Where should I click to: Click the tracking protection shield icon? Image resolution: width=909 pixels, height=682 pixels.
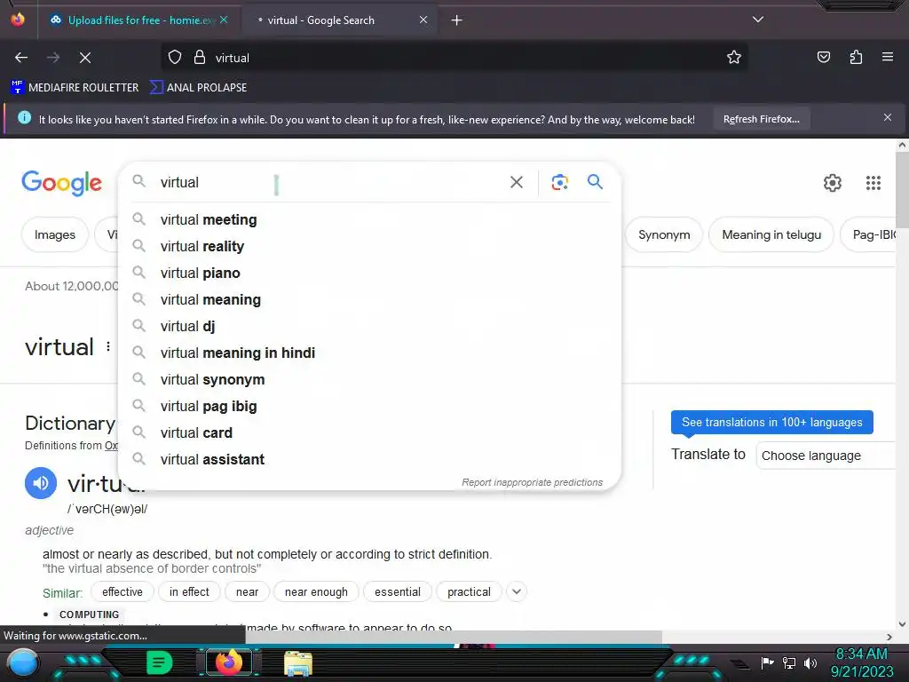click(175, 58)
